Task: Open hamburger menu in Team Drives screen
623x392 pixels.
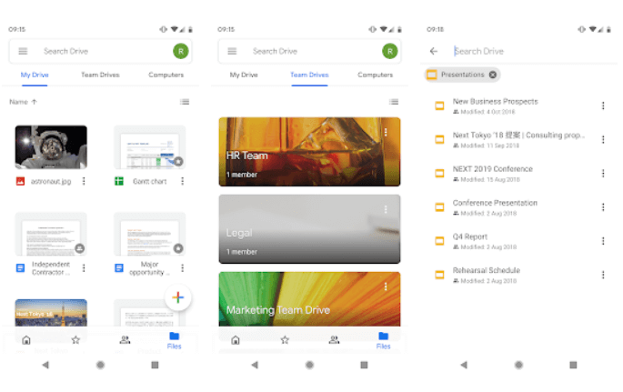Action: coord(232,51)
